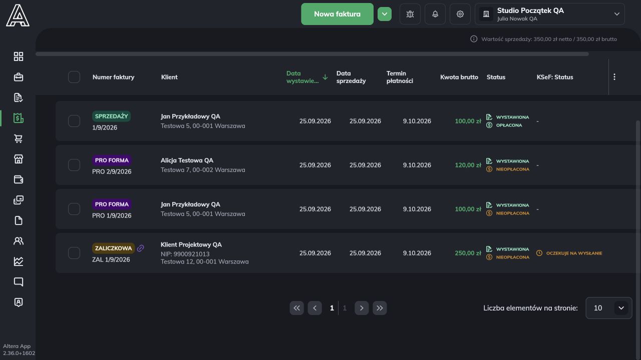Open the dashboard grid icon in sidebar
Image resolution: width=641 pixels, height=360 pixels.
19,56
